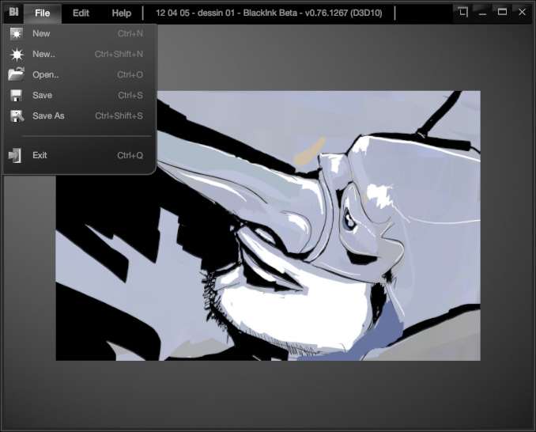Screen dimensions: 536x432
Task: Open the Help menu
Action: coord(122,13)
